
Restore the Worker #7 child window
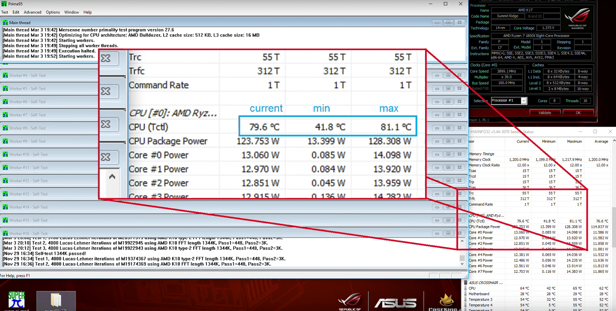448,115
